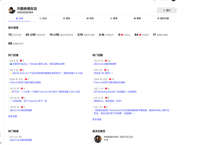The height and width of the screenshot is (145, 211).
Task: Expand the profile with 展开 button
Action: pyautogui.click(x=166, y=10)
